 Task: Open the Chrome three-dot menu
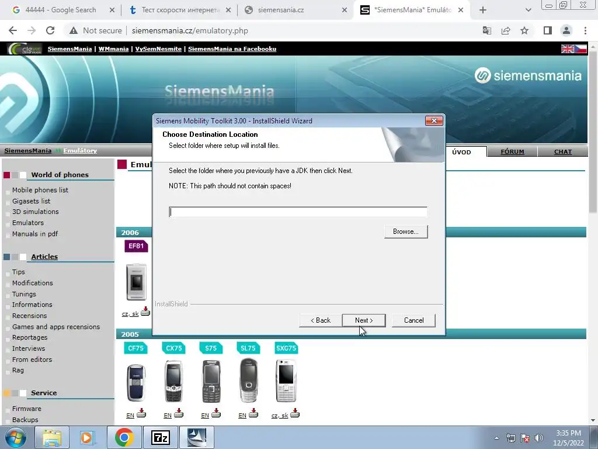coord(585,30)
